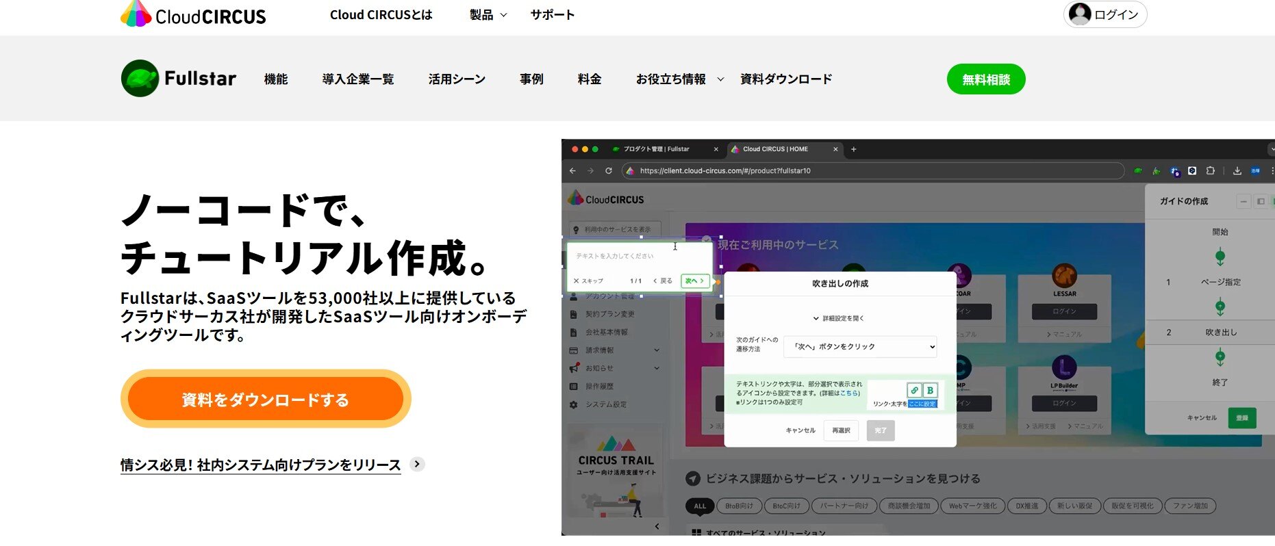Open 資料ダウンロード in the navigation
Image resolution: width=1275 pixels, height=546 pixels.
tap(786, 79)
